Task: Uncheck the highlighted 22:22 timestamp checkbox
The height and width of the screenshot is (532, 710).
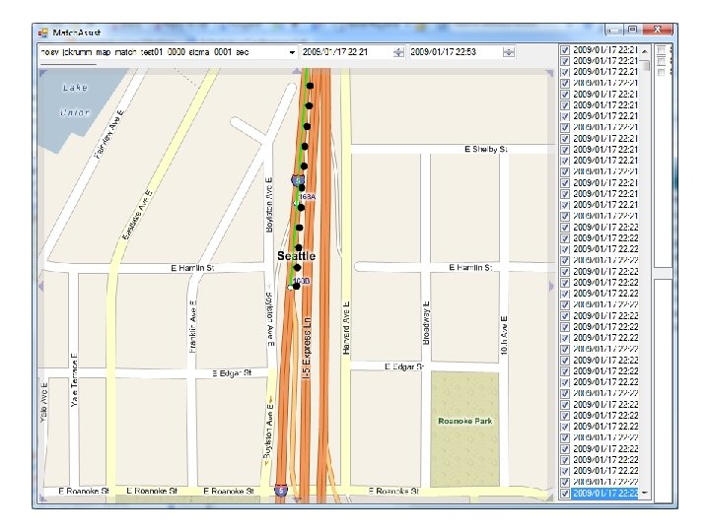Action: tap(565, 494)
